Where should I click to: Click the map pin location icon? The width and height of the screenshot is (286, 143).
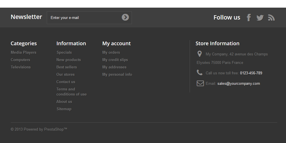(200, 54)
